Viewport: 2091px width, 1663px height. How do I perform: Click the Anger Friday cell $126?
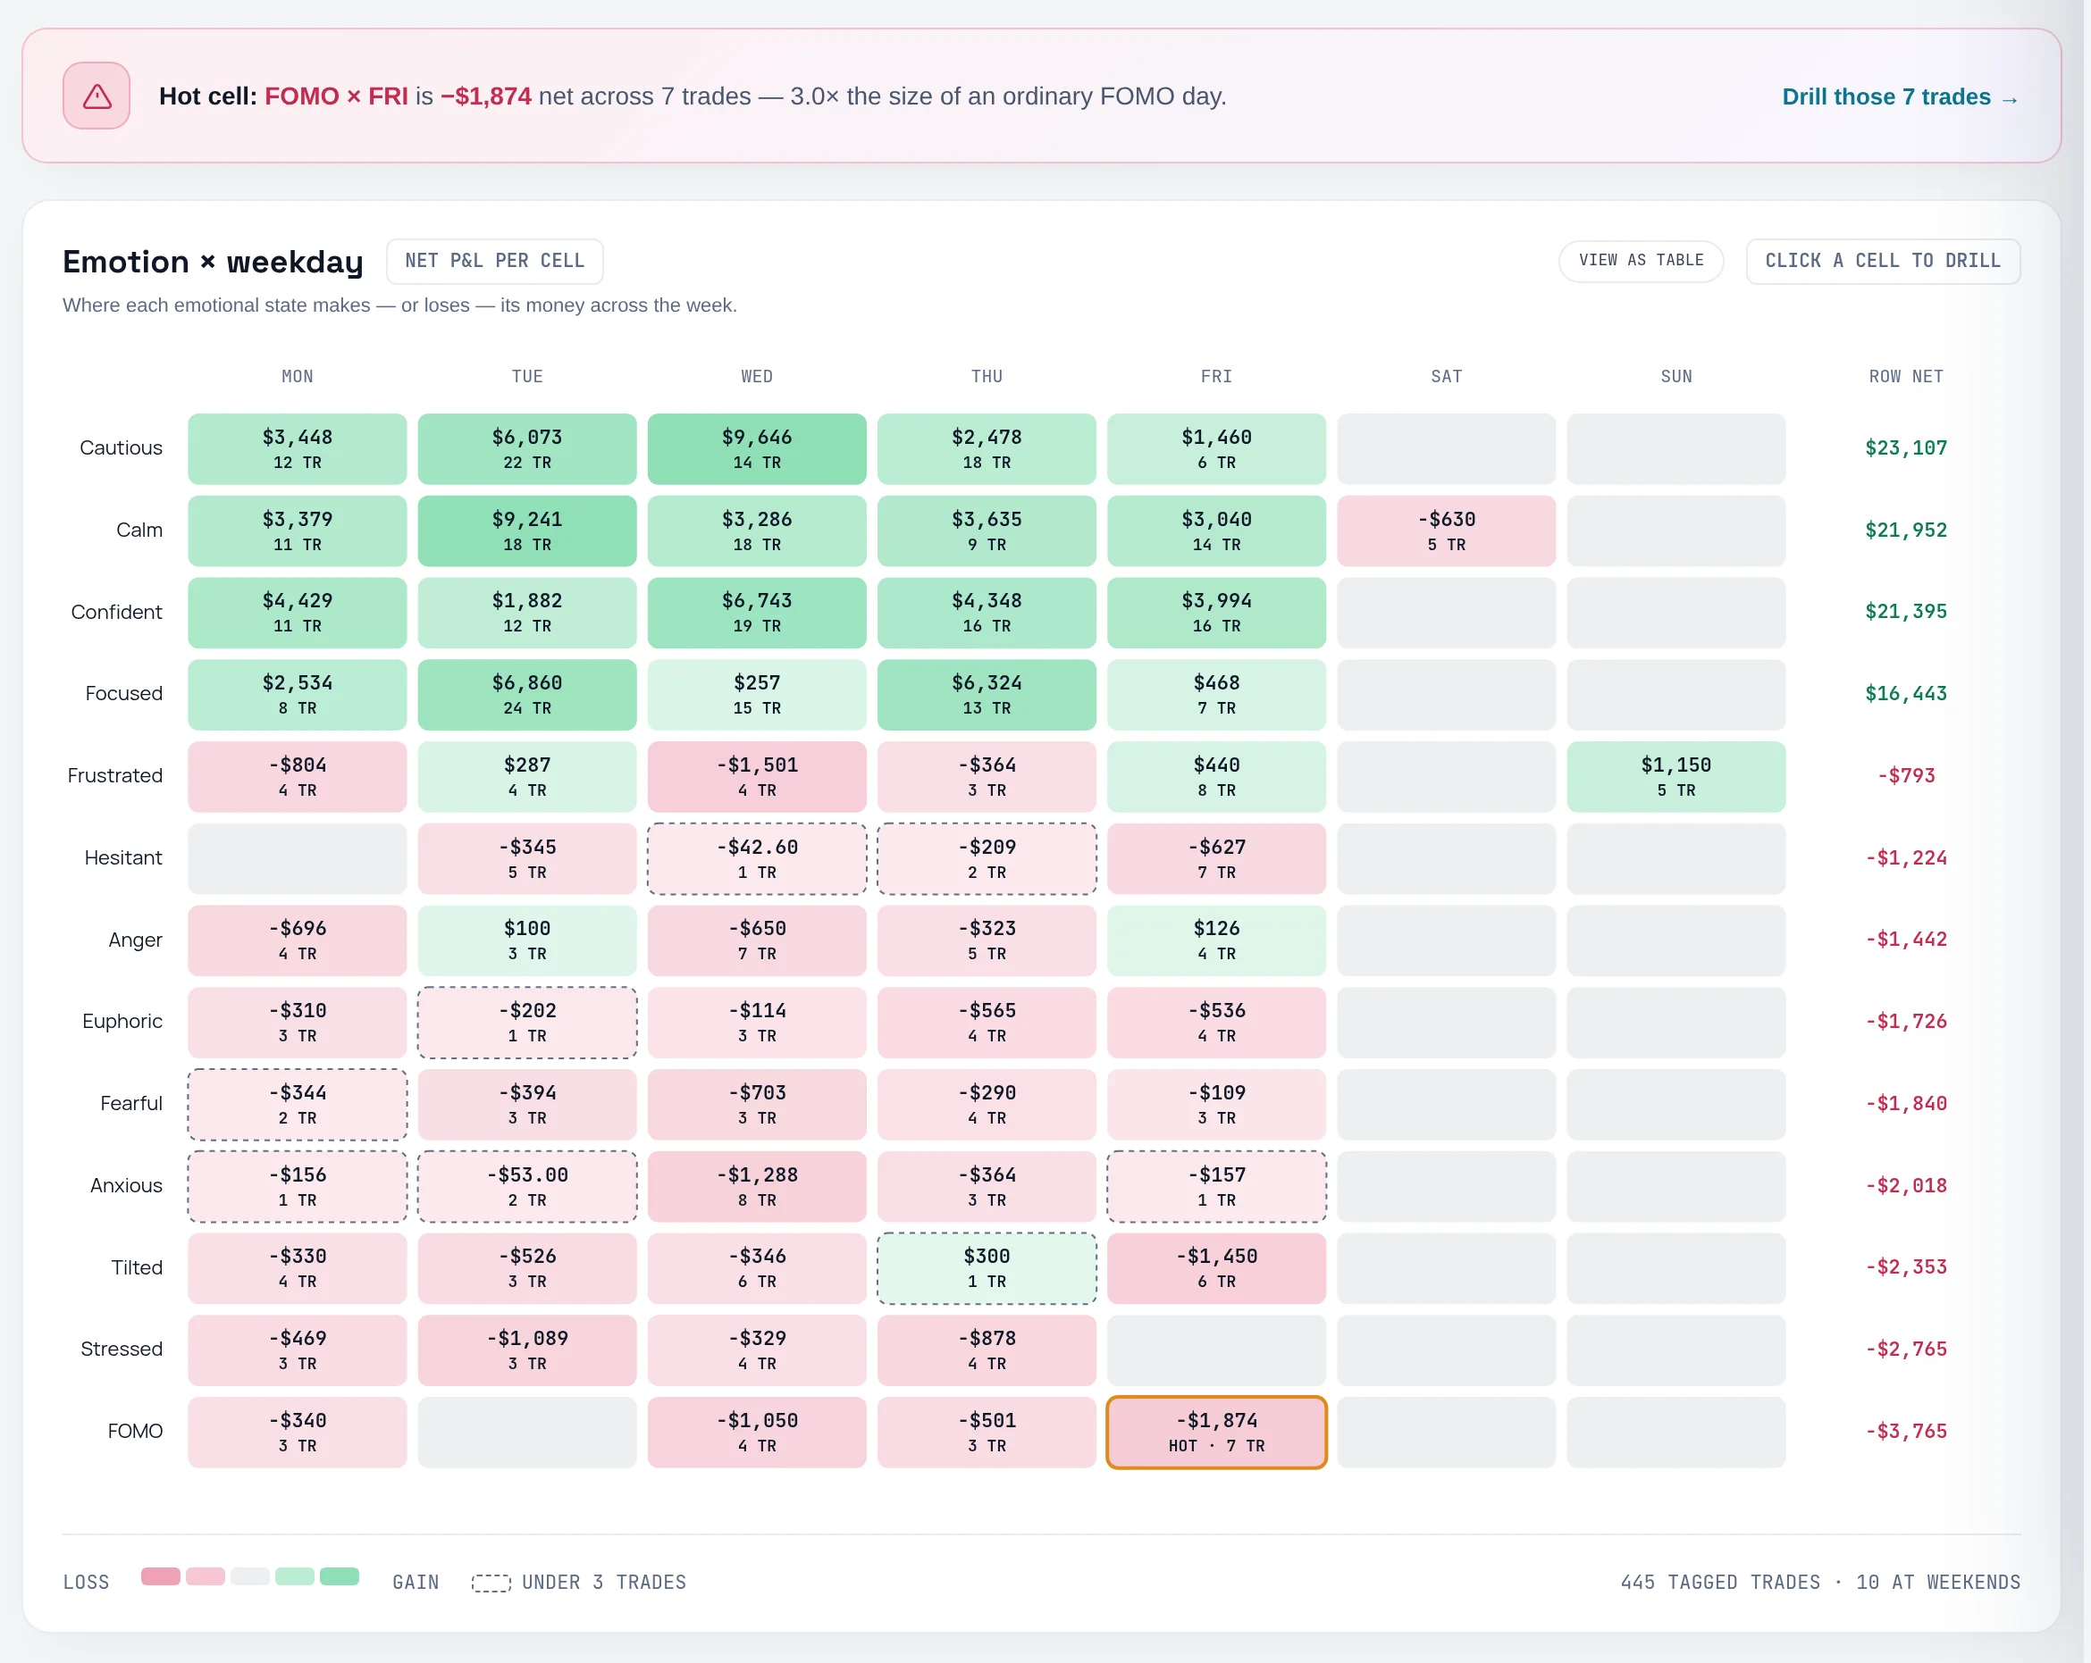[x=1216, y=940]
